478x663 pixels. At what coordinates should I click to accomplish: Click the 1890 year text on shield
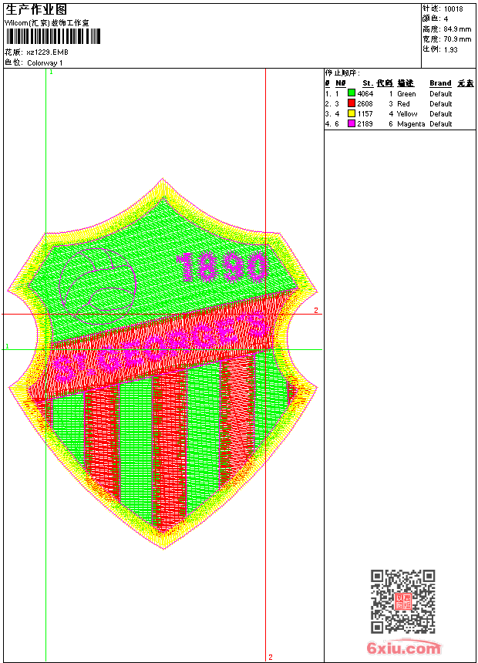(x=222, y=268)
